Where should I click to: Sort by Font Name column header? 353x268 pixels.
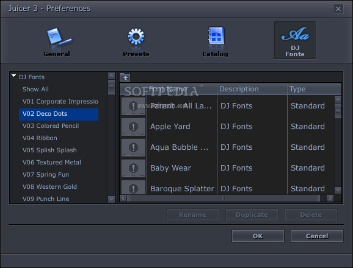pyautogui.click(x=181, y=89)
